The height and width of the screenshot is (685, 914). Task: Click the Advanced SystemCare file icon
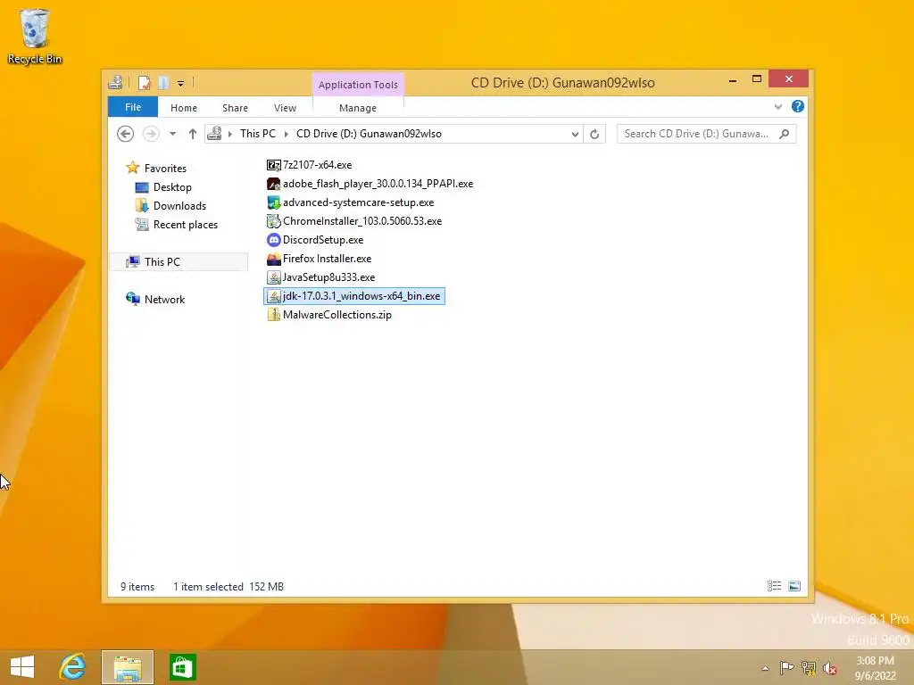tap(273, 202)
